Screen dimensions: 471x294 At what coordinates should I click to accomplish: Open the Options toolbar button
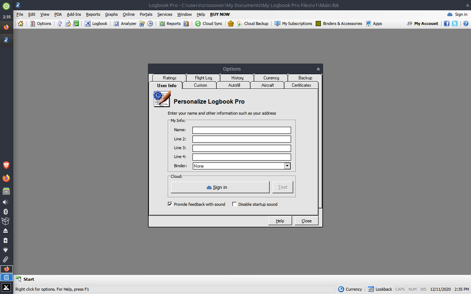[x=40, y=24]
